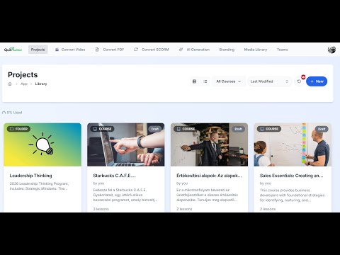This screenshot has width=340, height=255.
Task: Click the refresh icon with notification badge
Action: click(299, 81)
